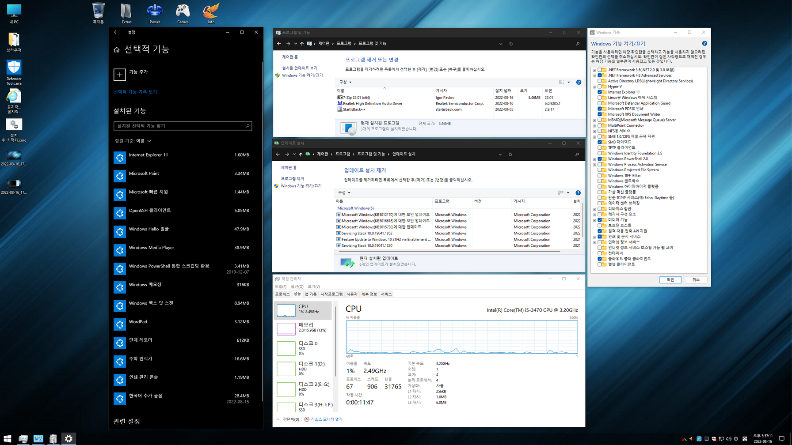Select 메모리 thumbnail in Task Manager sidebar
The width and height of the screenshot is (792, 445).
[286, 328]
